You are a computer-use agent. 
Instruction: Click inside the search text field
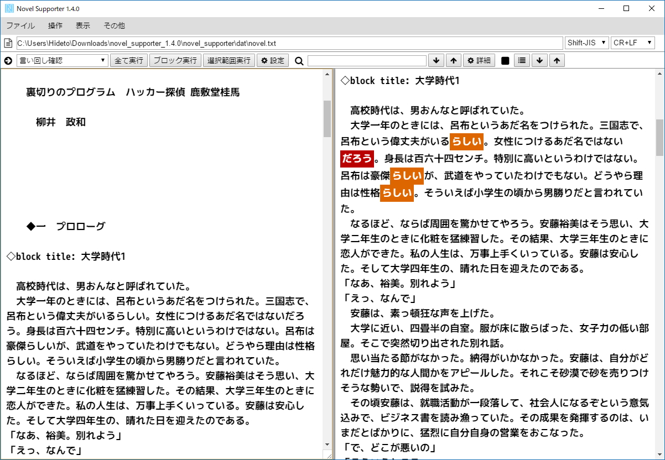368,60
